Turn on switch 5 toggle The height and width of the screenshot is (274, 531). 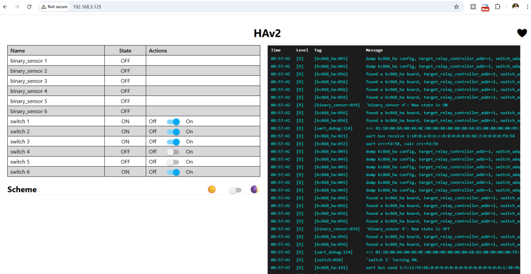[173, 162]
